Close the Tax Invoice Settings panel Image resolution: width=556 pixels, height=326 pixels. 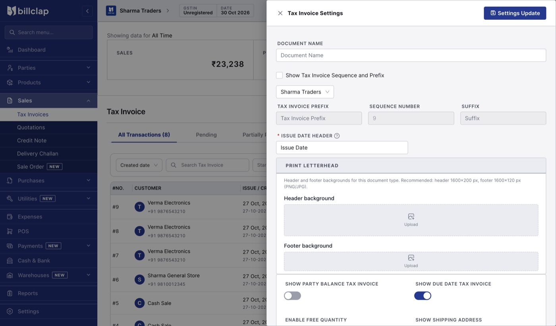(x=280, y=13)
